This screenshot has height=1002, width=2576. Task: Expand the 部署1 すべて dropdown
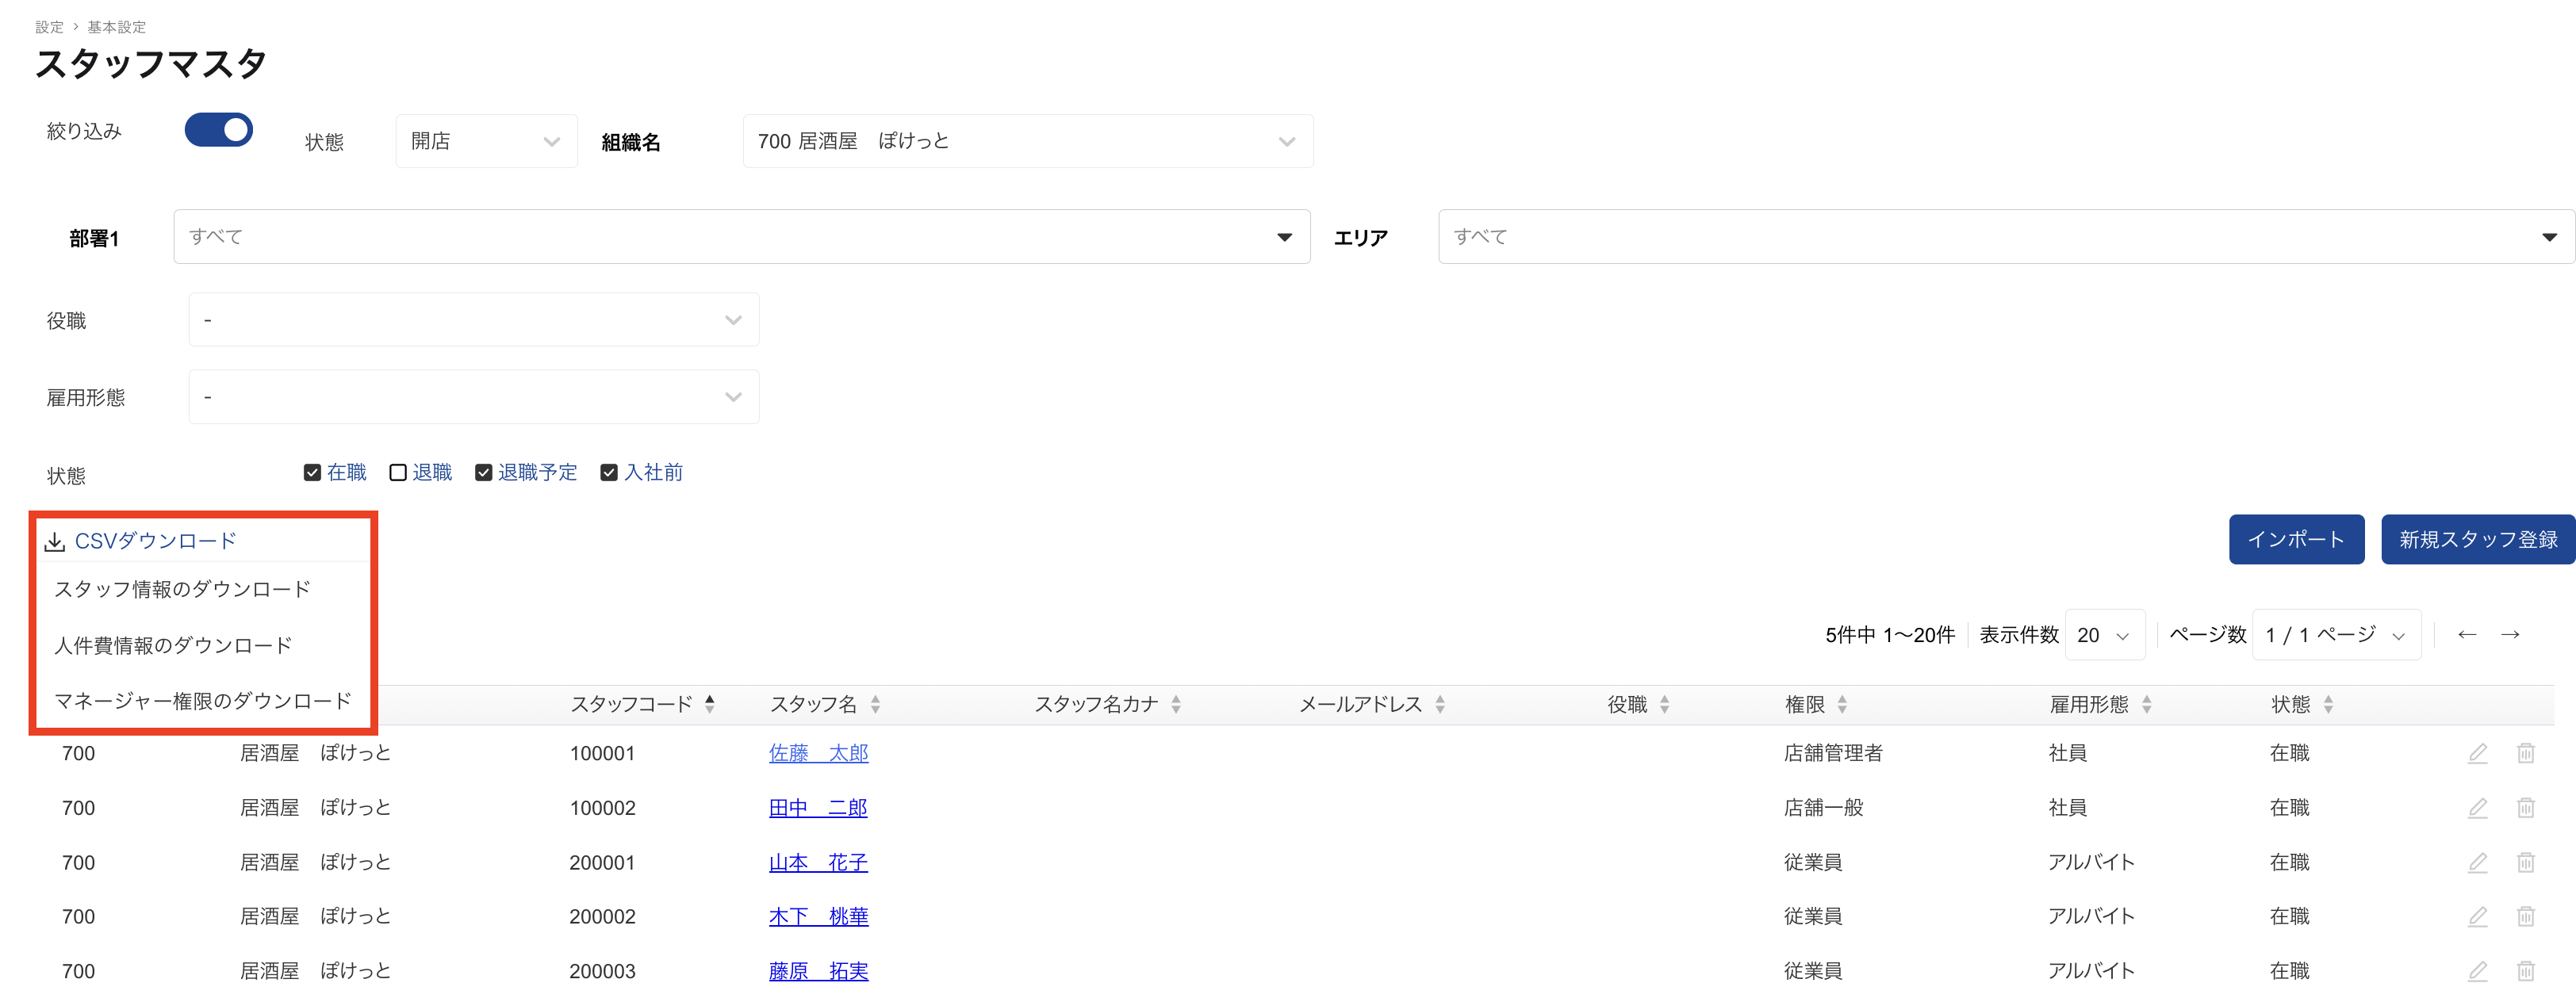point(742,237)
